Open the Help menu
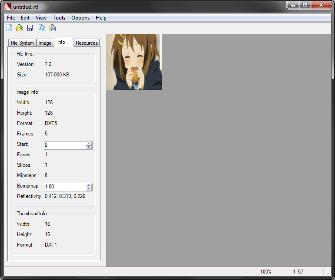 tap(101, 18)
